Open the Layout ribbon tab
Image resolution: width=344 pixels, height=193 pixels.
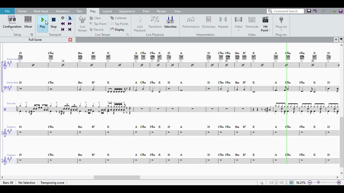click(x=107, y=11)
